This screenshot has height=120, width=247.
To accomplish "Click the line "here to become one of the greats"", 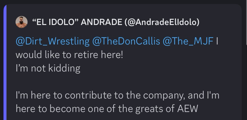I will click(107, 109).
